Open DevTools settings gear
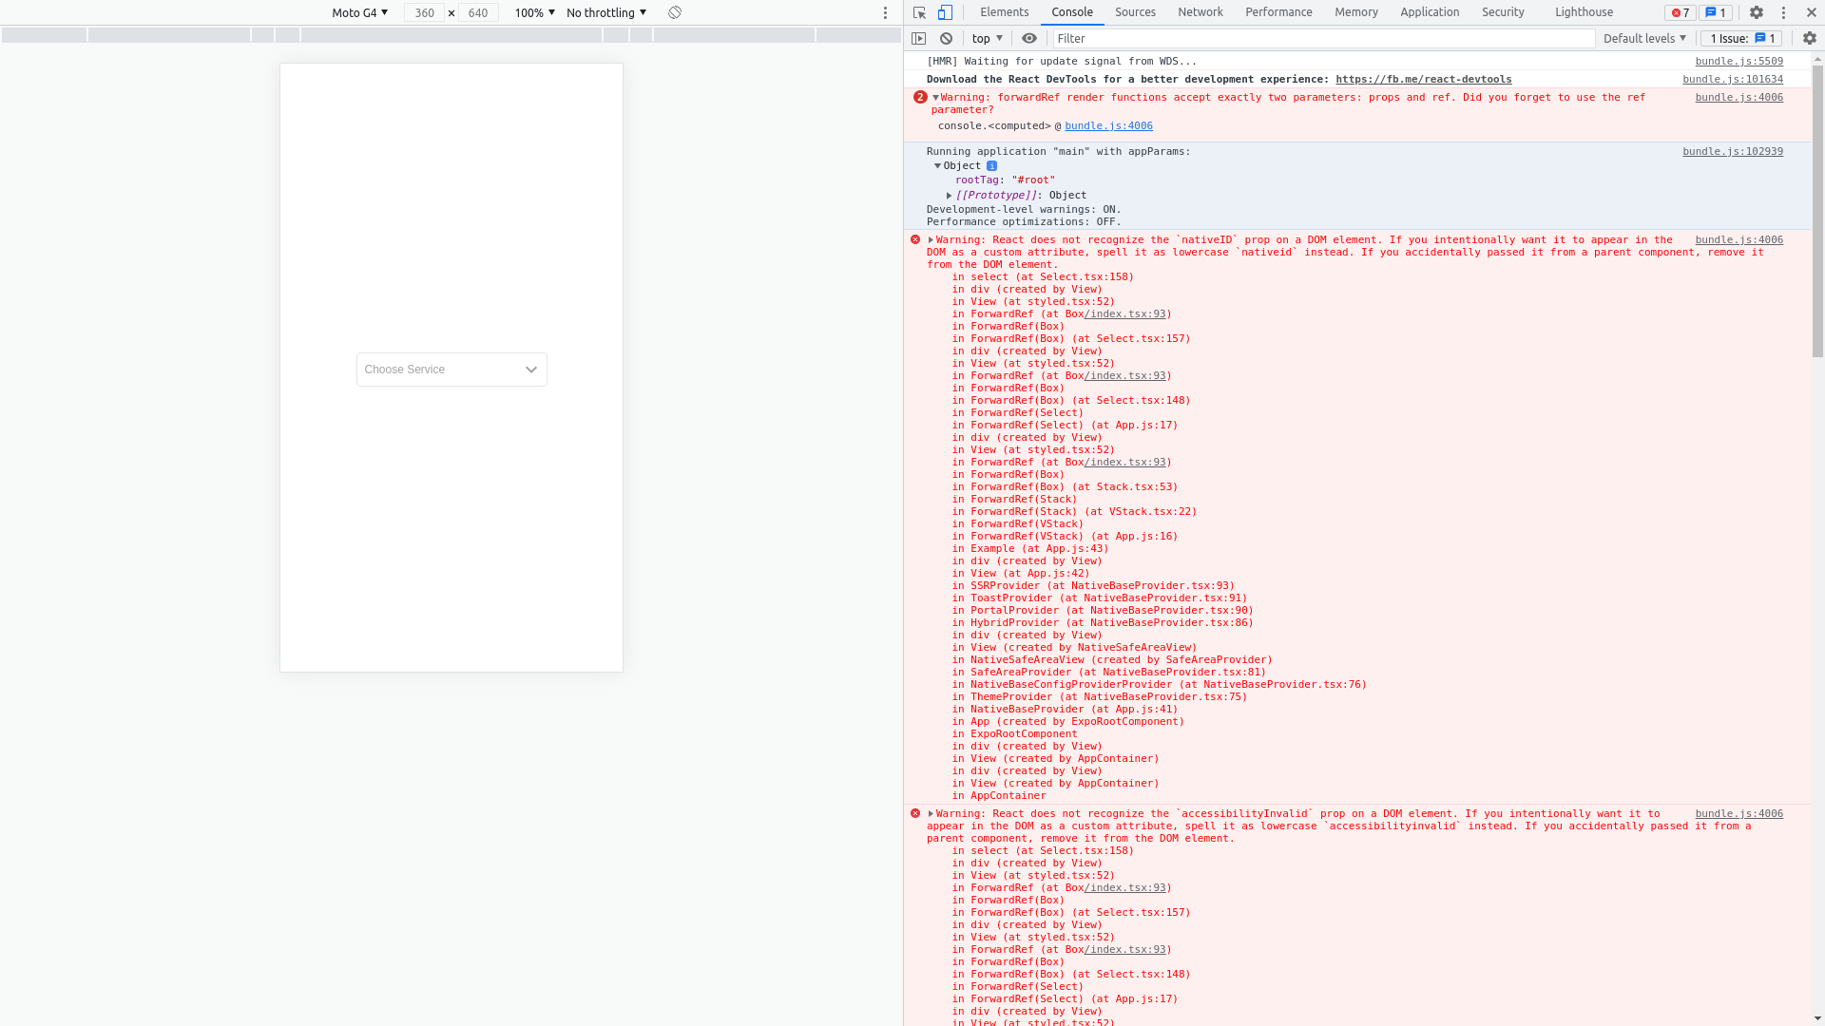Viewport: 1825px width, 1026px height. [x=1757, y=12]
